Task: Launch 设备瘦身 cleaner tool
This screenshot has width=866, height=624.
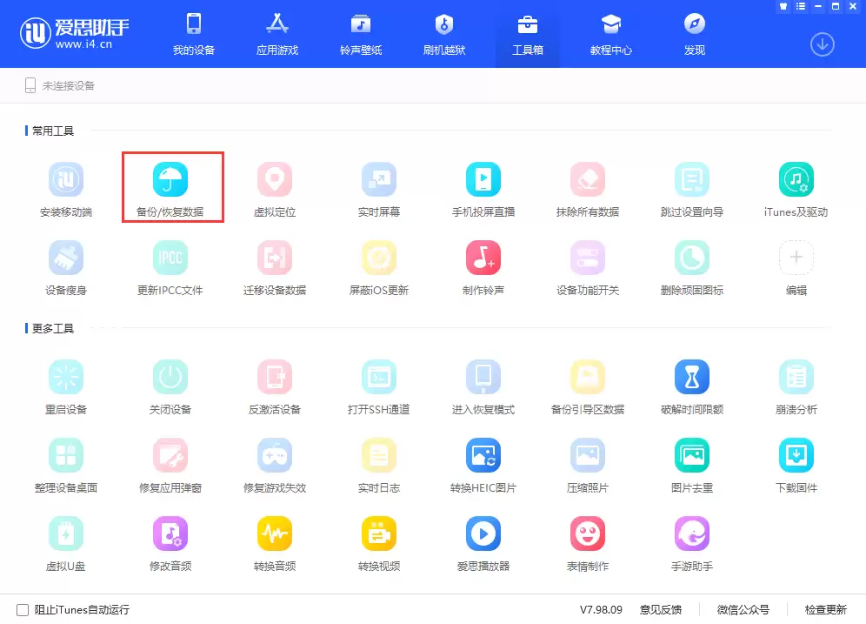Action: pos(66,267)
